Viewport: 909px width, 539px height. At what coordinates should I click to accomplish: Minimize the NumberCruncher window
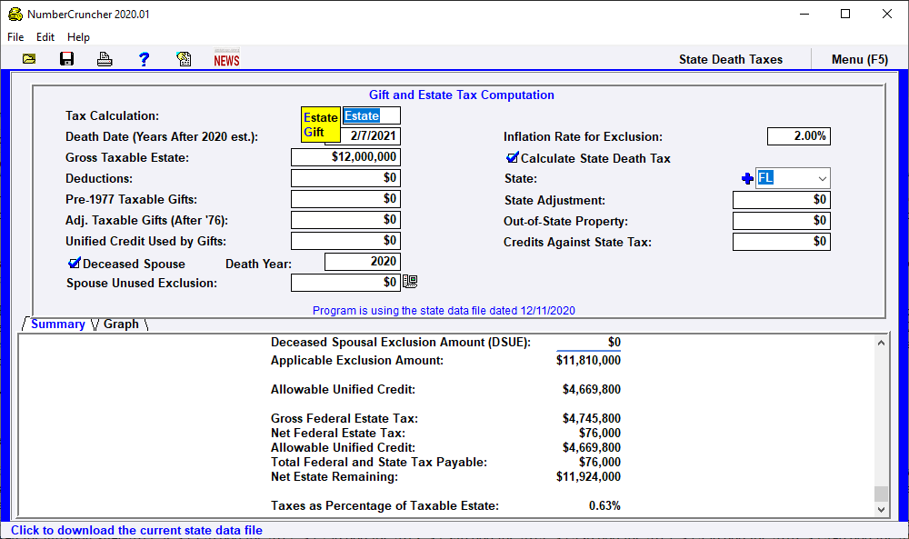(804, 14)
